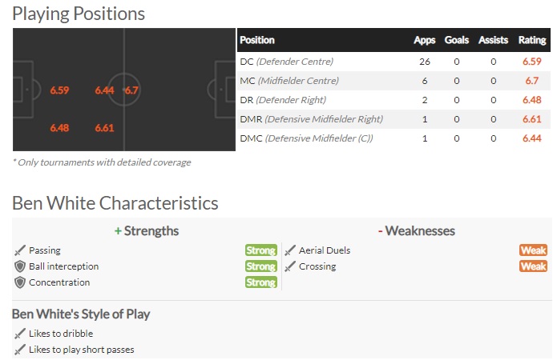
Task: Click the sword icon beside Passing
Action: tap(20, 250)
